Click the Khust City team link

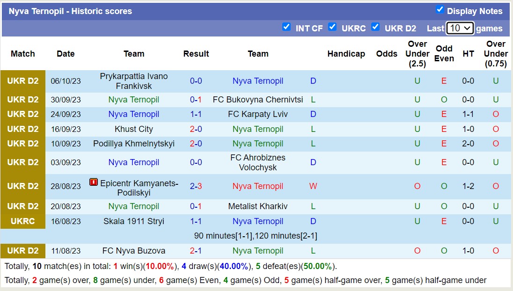point(134,129)
